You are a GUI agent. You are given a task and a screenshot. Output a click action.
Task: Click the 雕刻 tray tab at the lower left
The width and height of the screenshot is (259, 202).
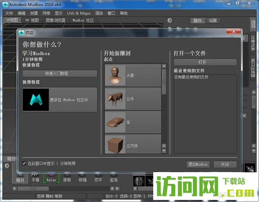(x=10, y=158)
